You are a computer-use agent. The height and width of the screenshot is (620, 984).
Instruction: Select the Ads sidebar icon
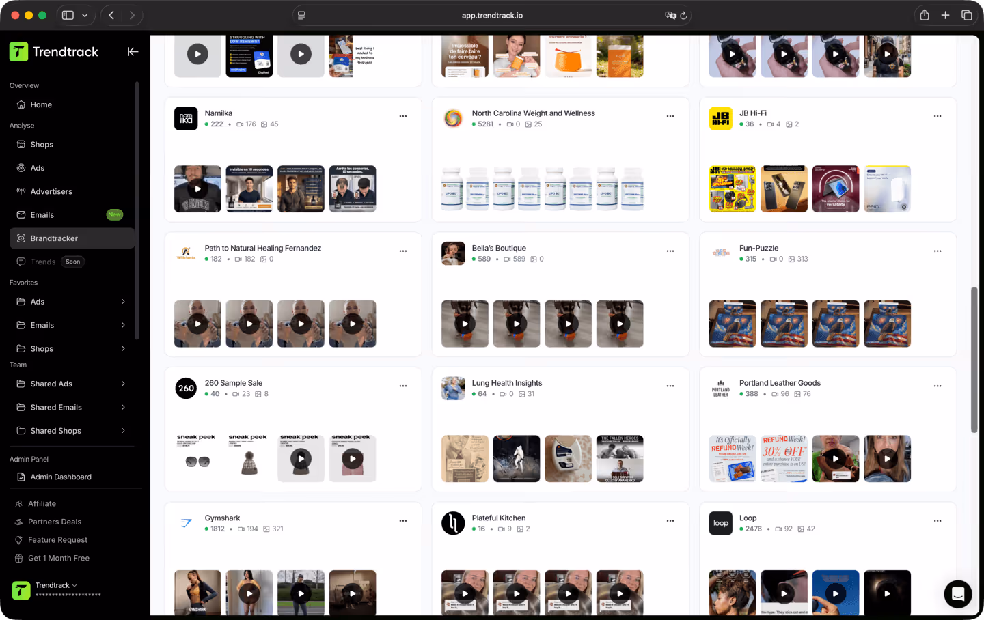tap(23, 167)
